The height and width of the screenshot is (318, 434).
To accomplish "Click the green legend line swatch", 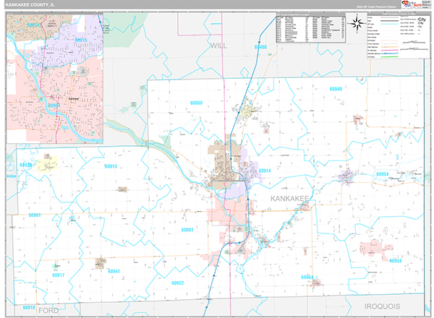I will [389, 56].
